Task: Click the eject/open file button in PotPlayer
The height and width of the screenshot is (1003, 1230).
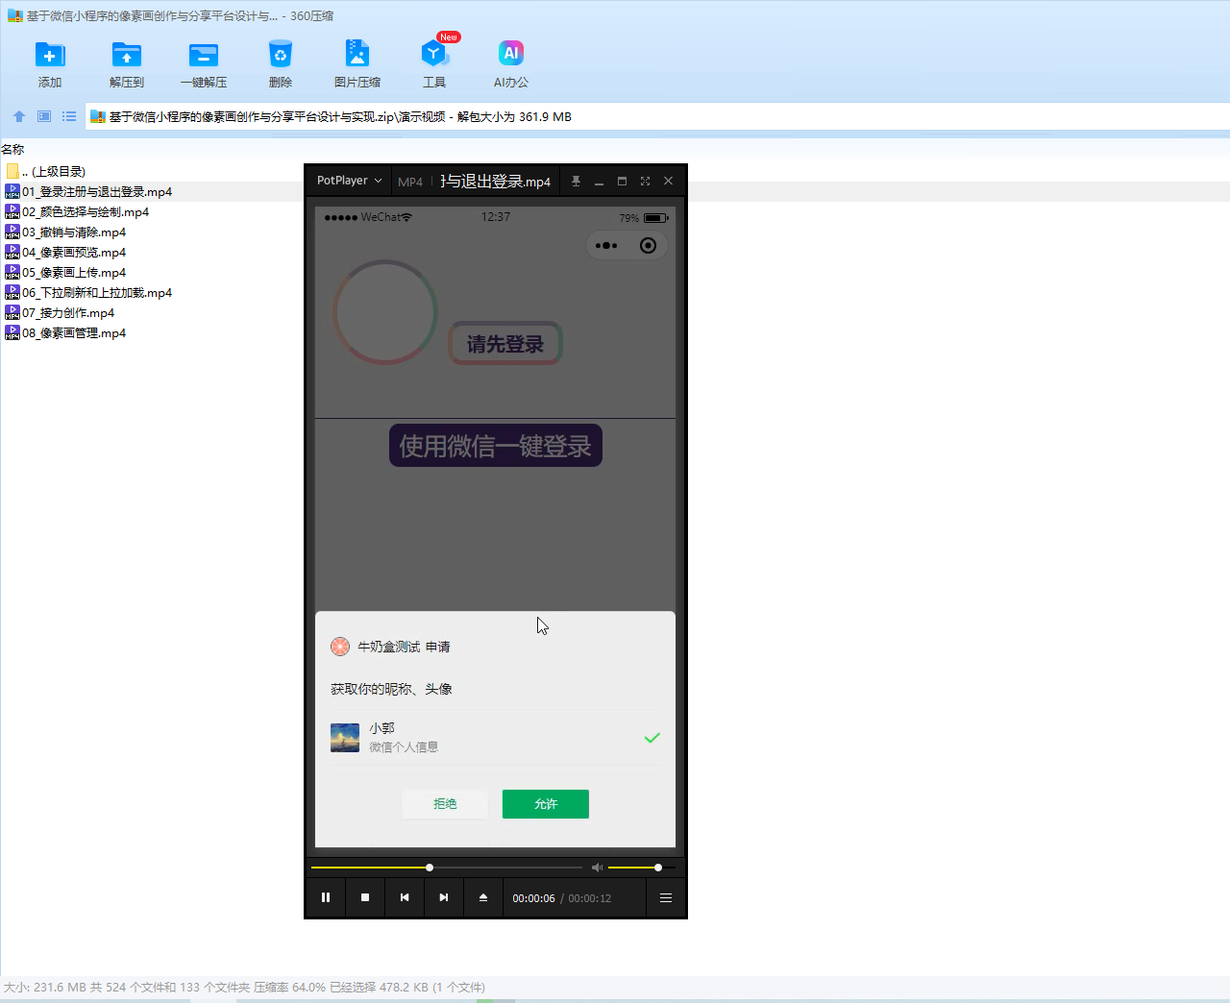Action: [483, 897]
